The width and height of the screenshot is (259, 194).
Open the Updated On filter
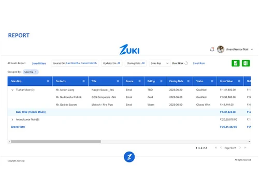pos(111,63)
